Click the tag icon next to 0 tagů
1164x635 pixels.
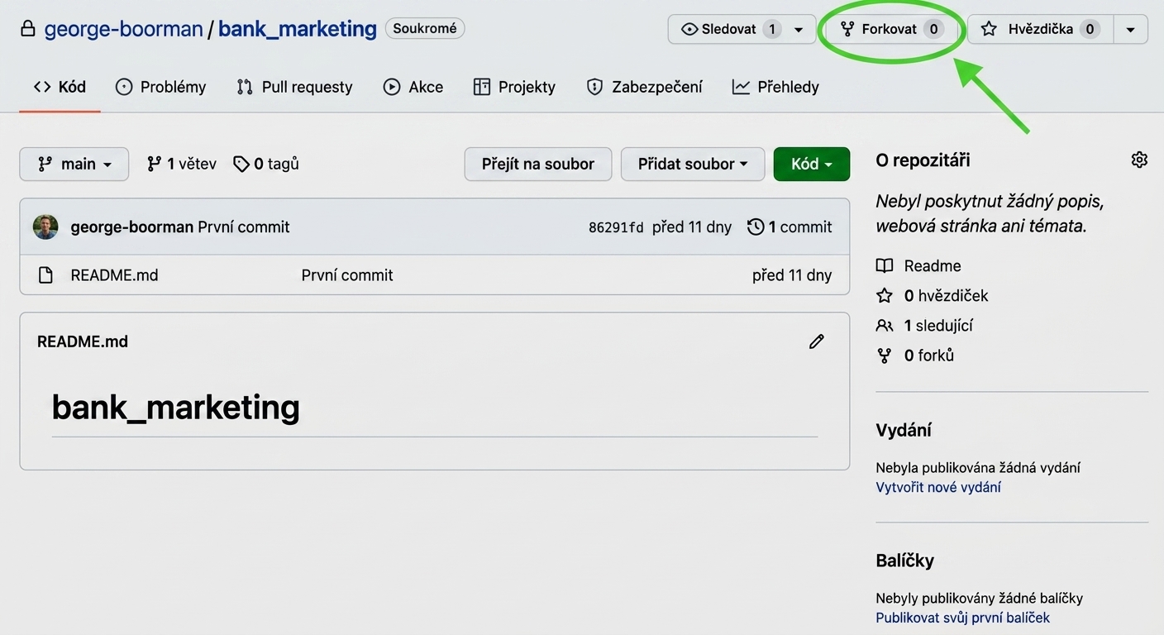(241, 164)
